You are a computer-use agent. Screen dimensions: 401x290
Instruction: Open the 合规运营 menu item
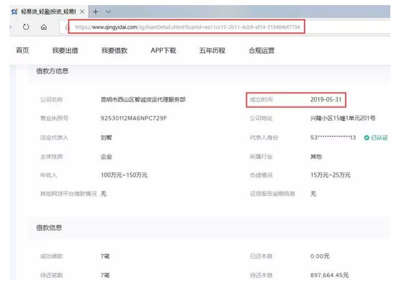[x=262, y=51]
